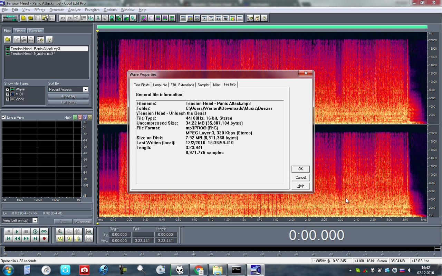Click the Pause button in transport
442x276 pixels.
26,231
